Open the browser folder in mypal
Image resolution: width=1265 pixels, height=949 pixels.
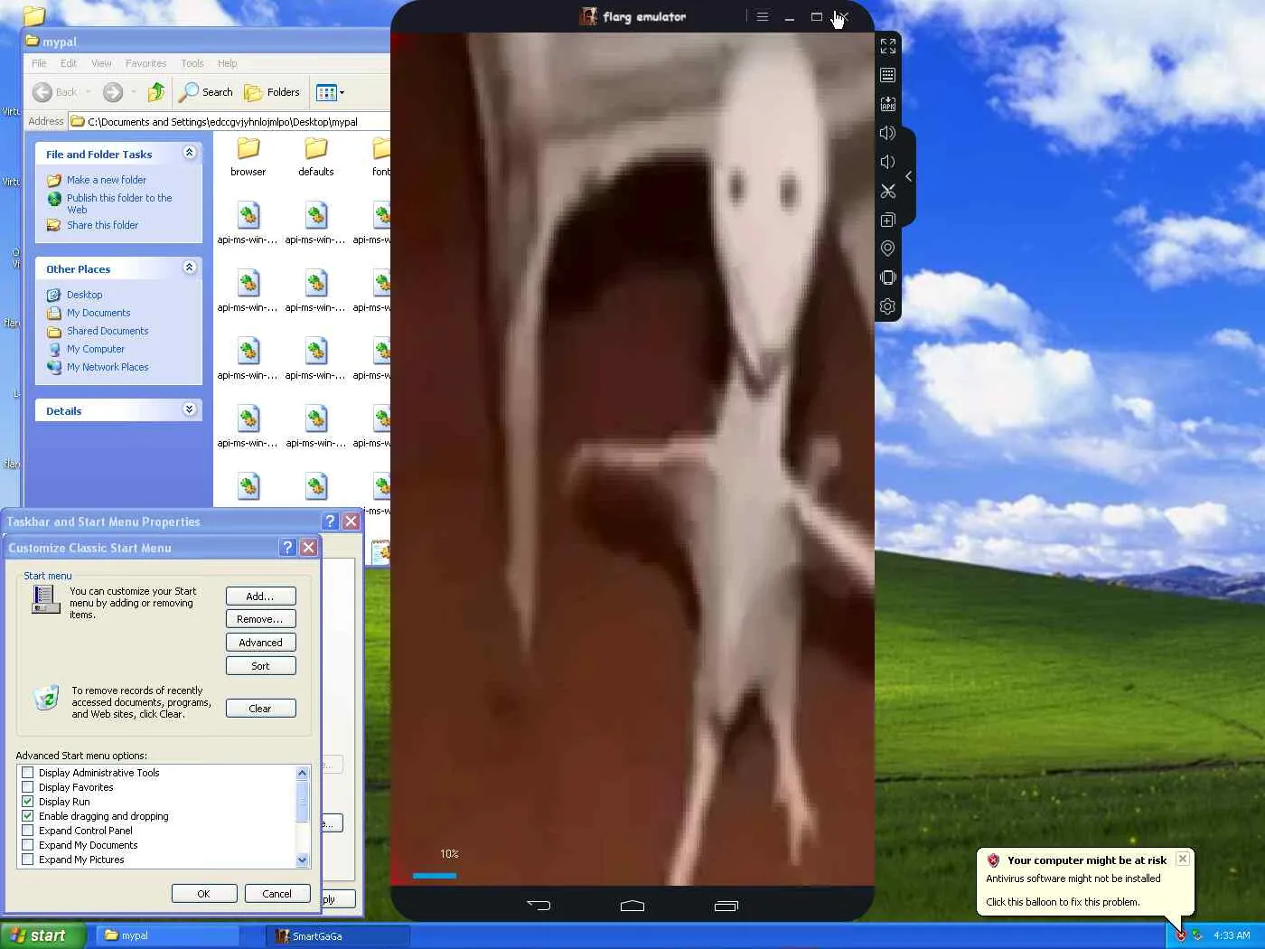(x=248, y=156)
